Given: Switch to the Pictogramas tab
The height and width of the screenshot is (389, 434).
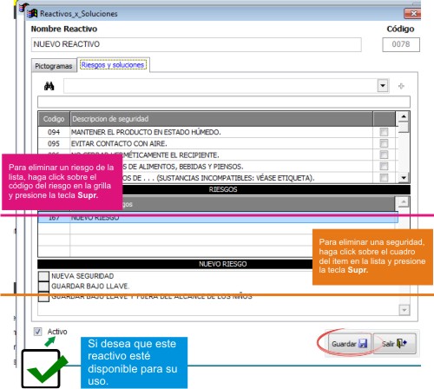Looking at the screenshot, I should click(54, 66).
